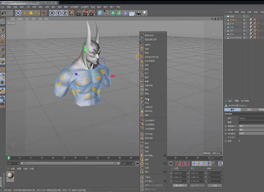
Task: Switch to Polygons mode in the left palette
Action: tap(2, 62)
